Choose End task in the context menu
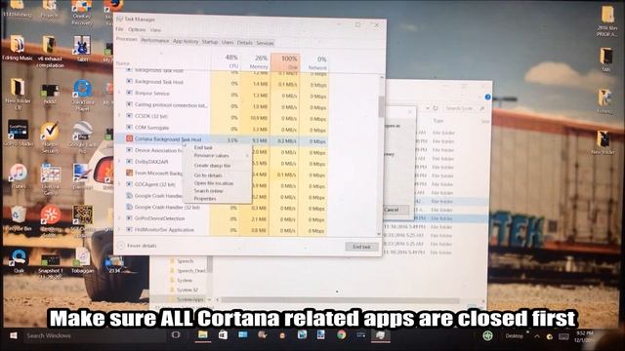Image resolution: width=625 pixels, height=351 pixels. pos(203,147)
